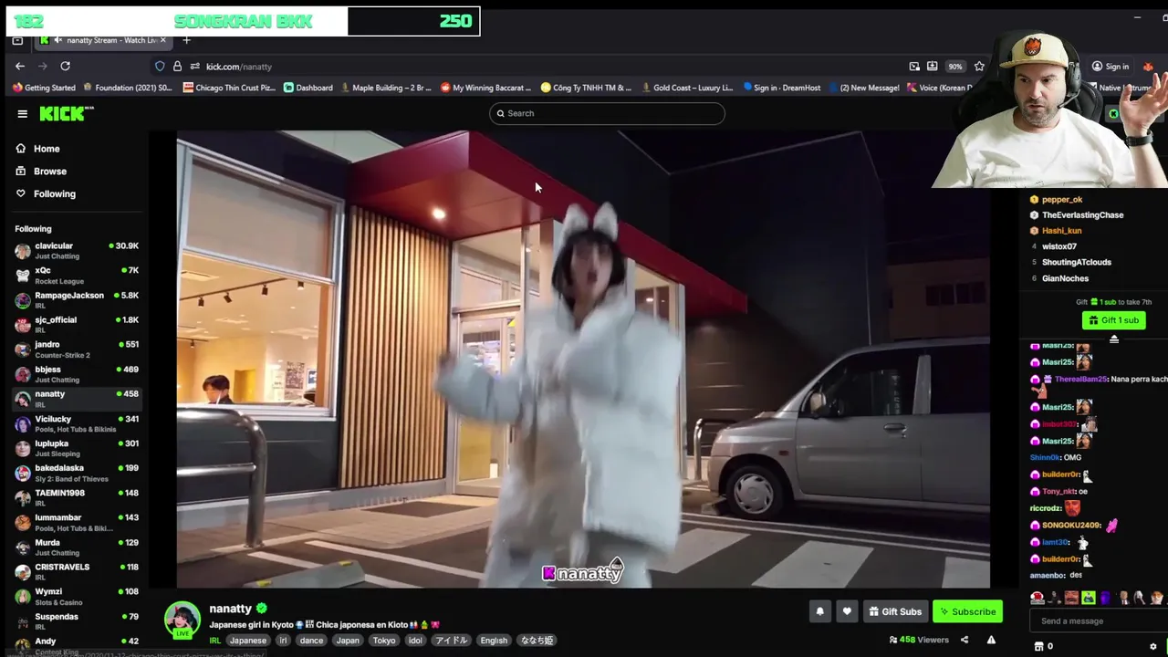
Task: Click the dance stream tag
Action: [x=312, y=641]
